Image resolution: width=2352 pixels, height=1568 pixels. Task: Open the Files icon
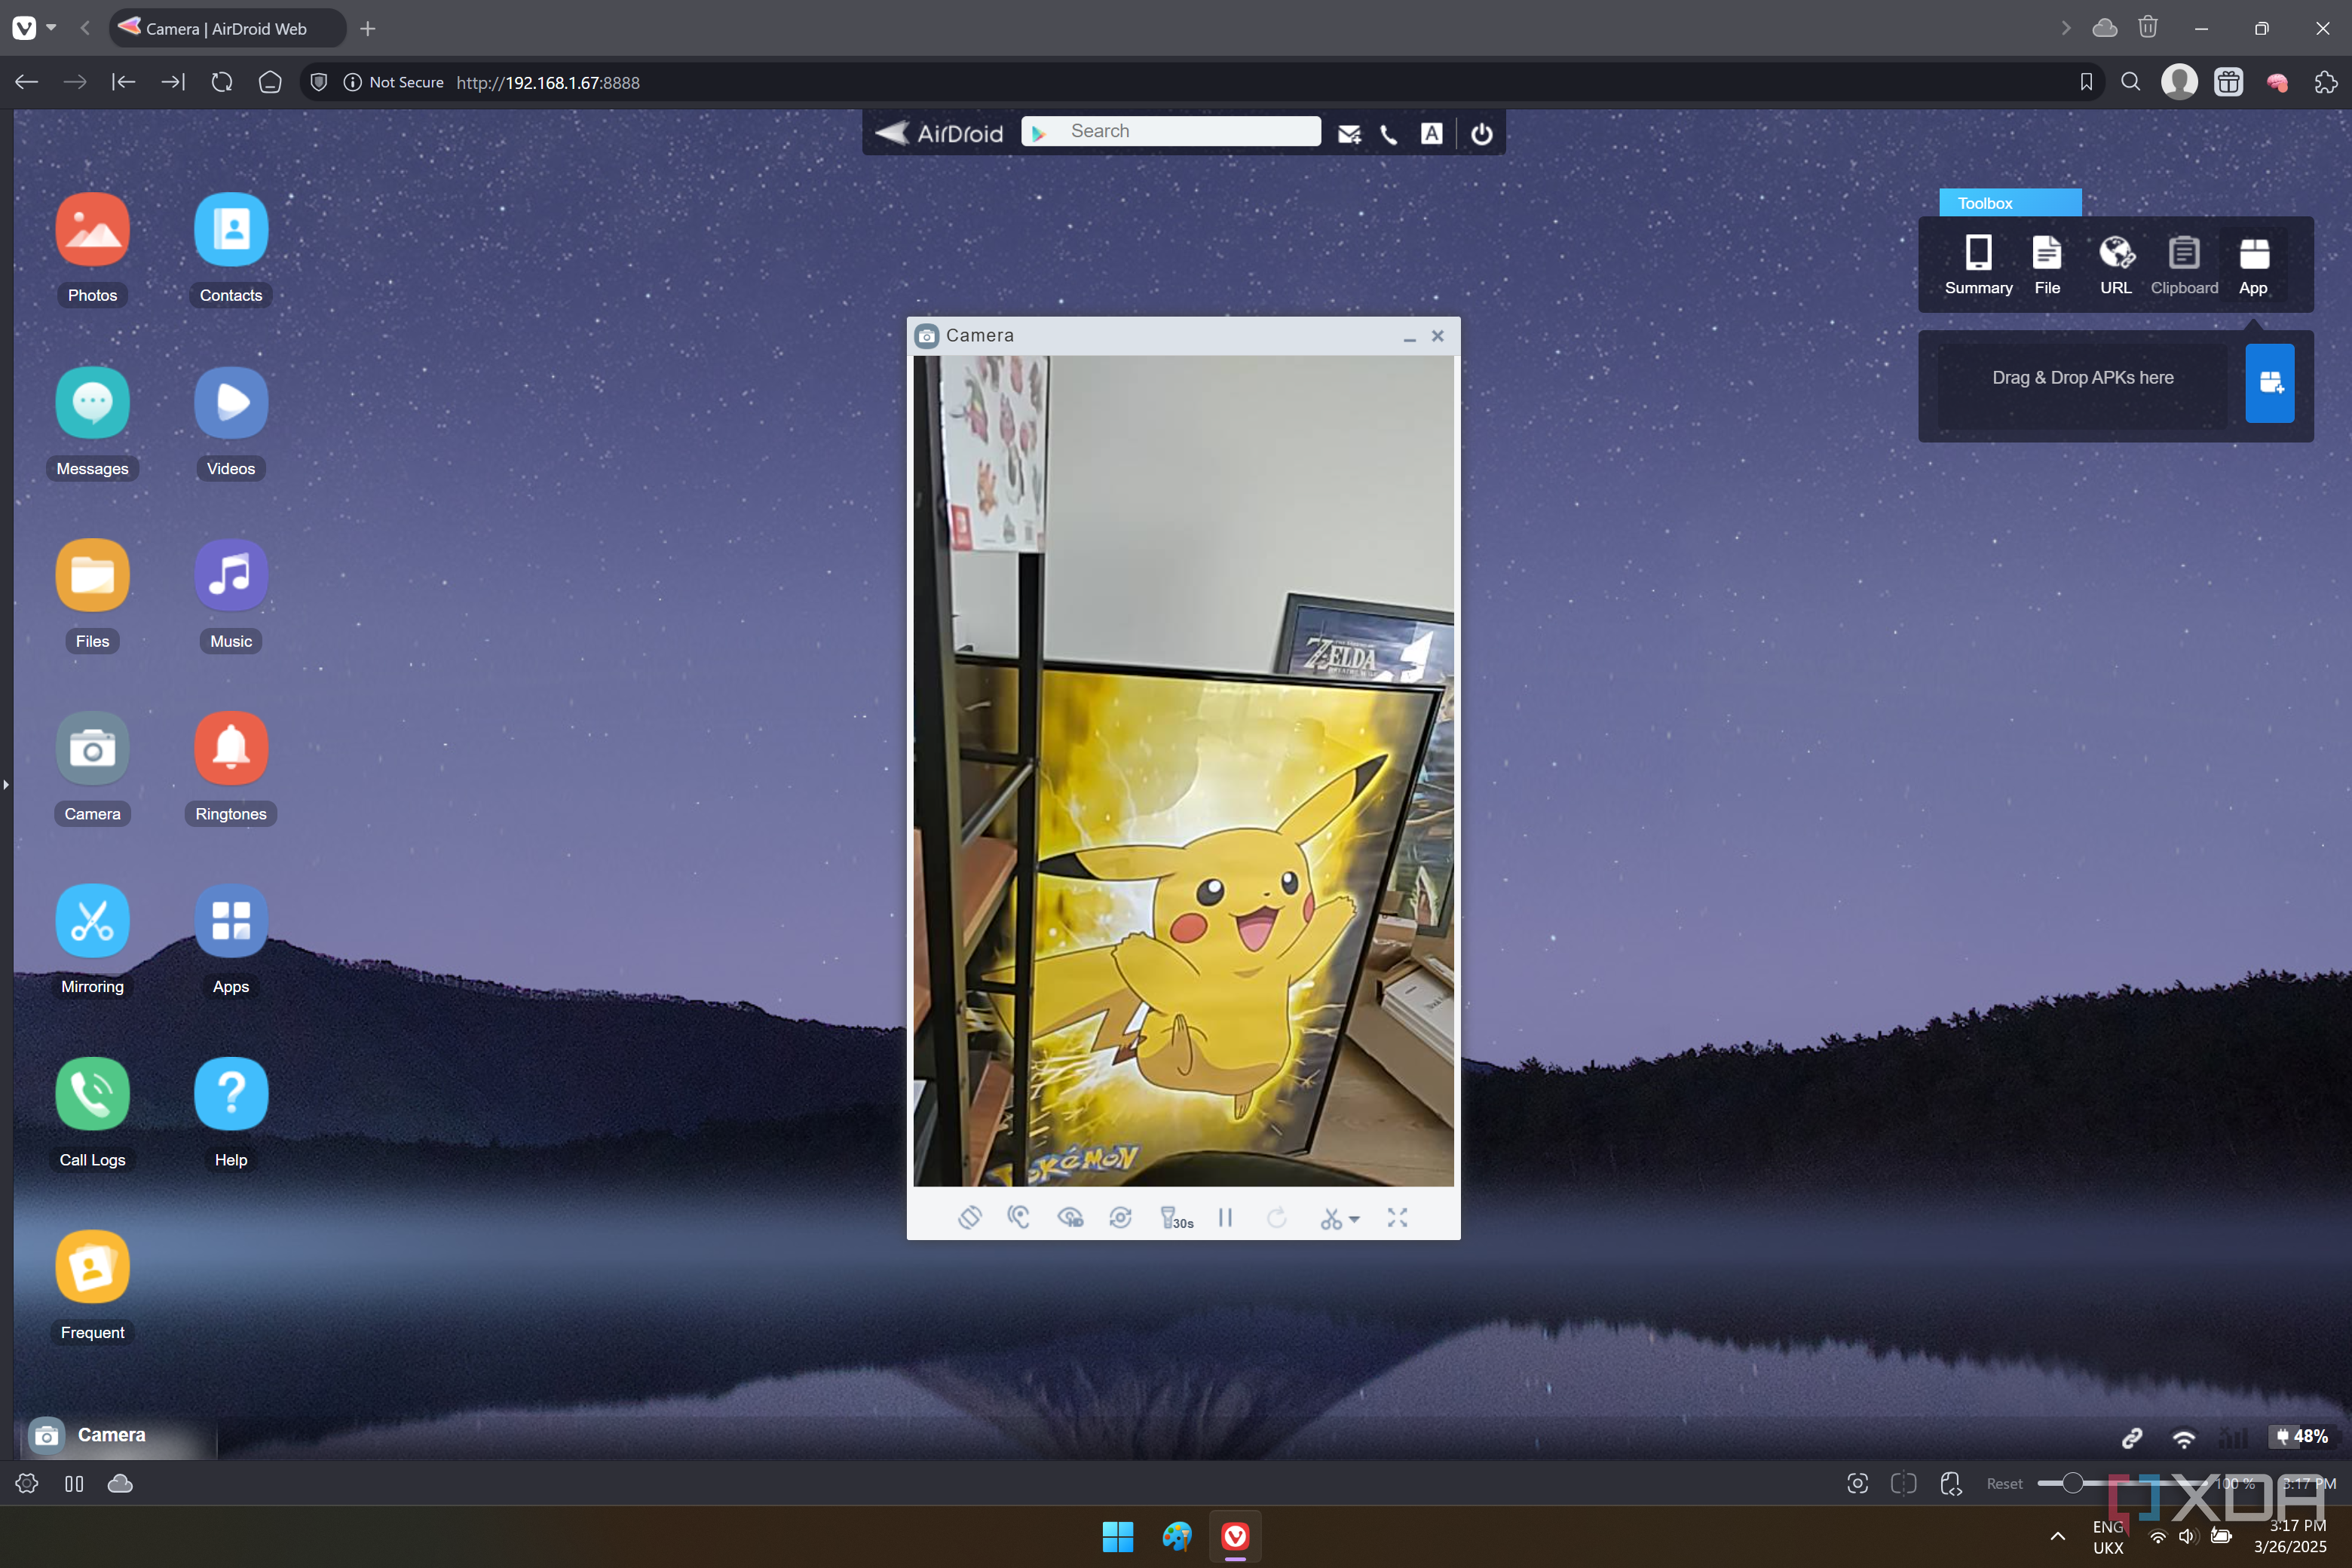coord(92,575)
